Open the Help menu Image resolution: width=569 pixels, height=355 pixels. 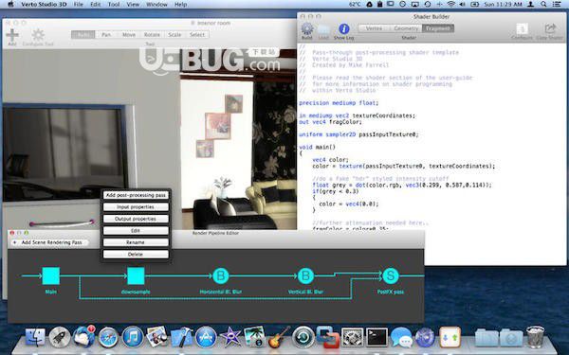tap(180, 5)
